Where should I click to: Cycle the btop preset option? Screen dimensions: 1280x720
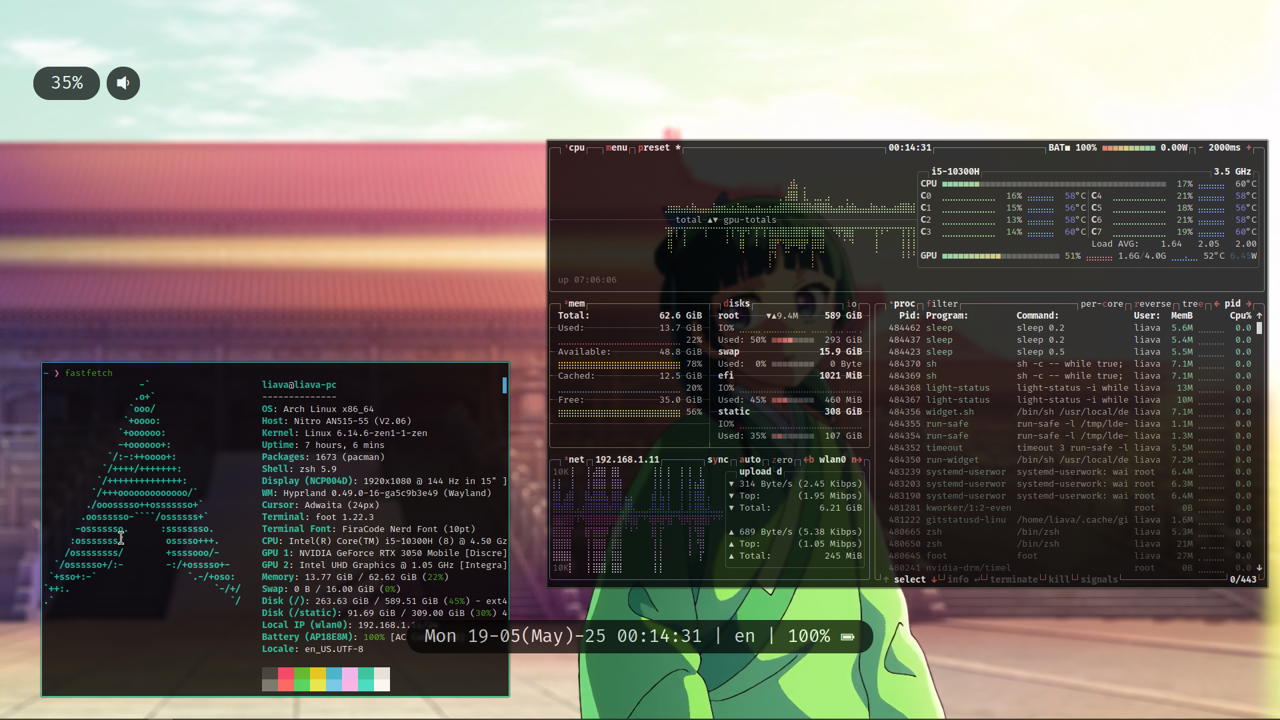(x=654, y=147)
